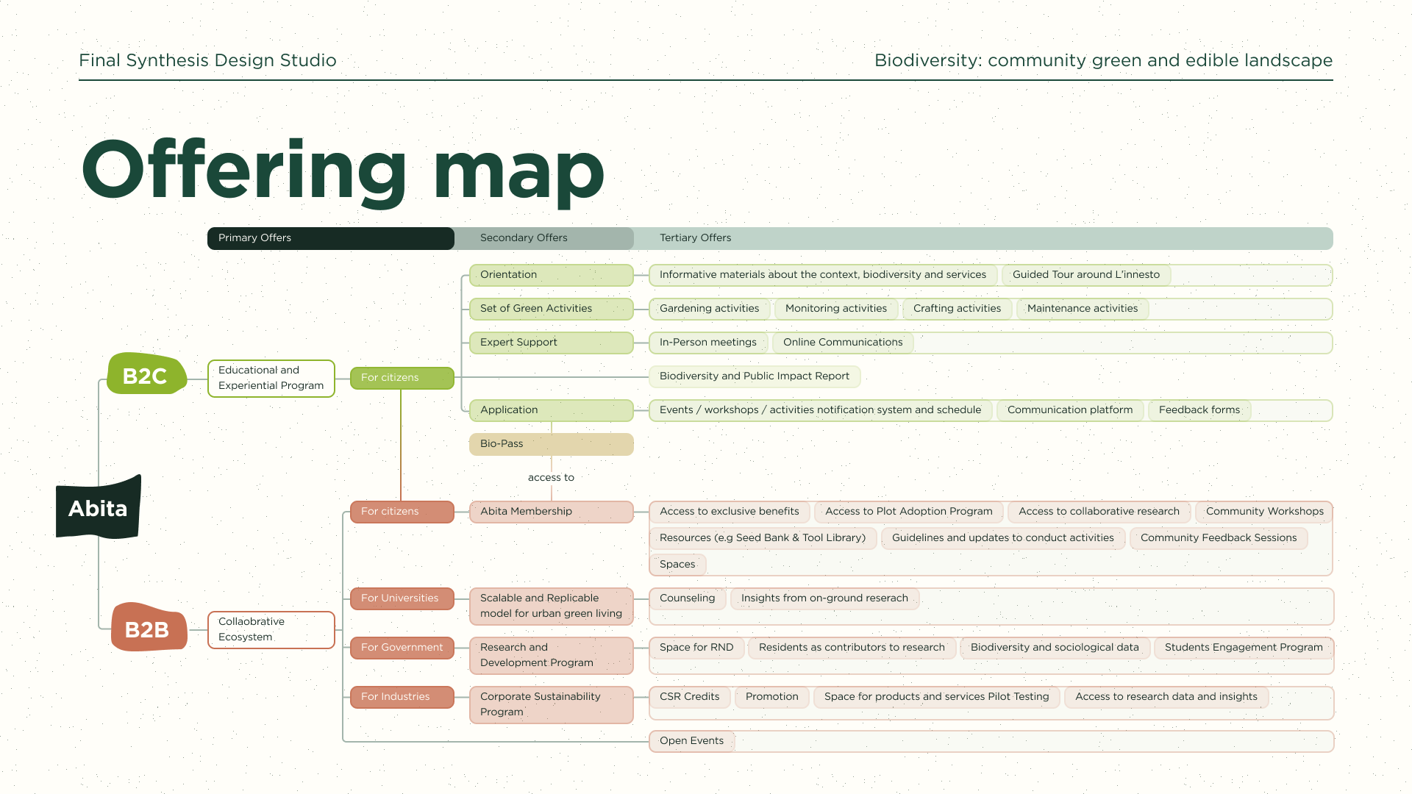This screenshot has width=1412, height=794.
Task: Click the Abita Membership box
Action: click(x=552, y=512)
